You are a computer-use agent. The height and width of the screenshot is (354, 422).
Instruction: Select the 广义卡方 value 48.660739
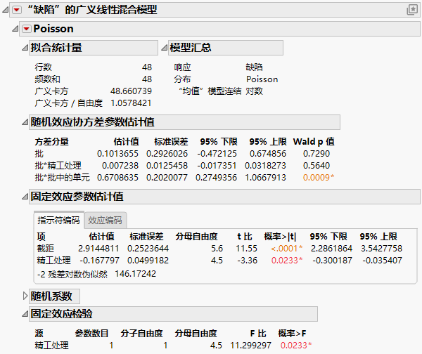click(131, 91)
